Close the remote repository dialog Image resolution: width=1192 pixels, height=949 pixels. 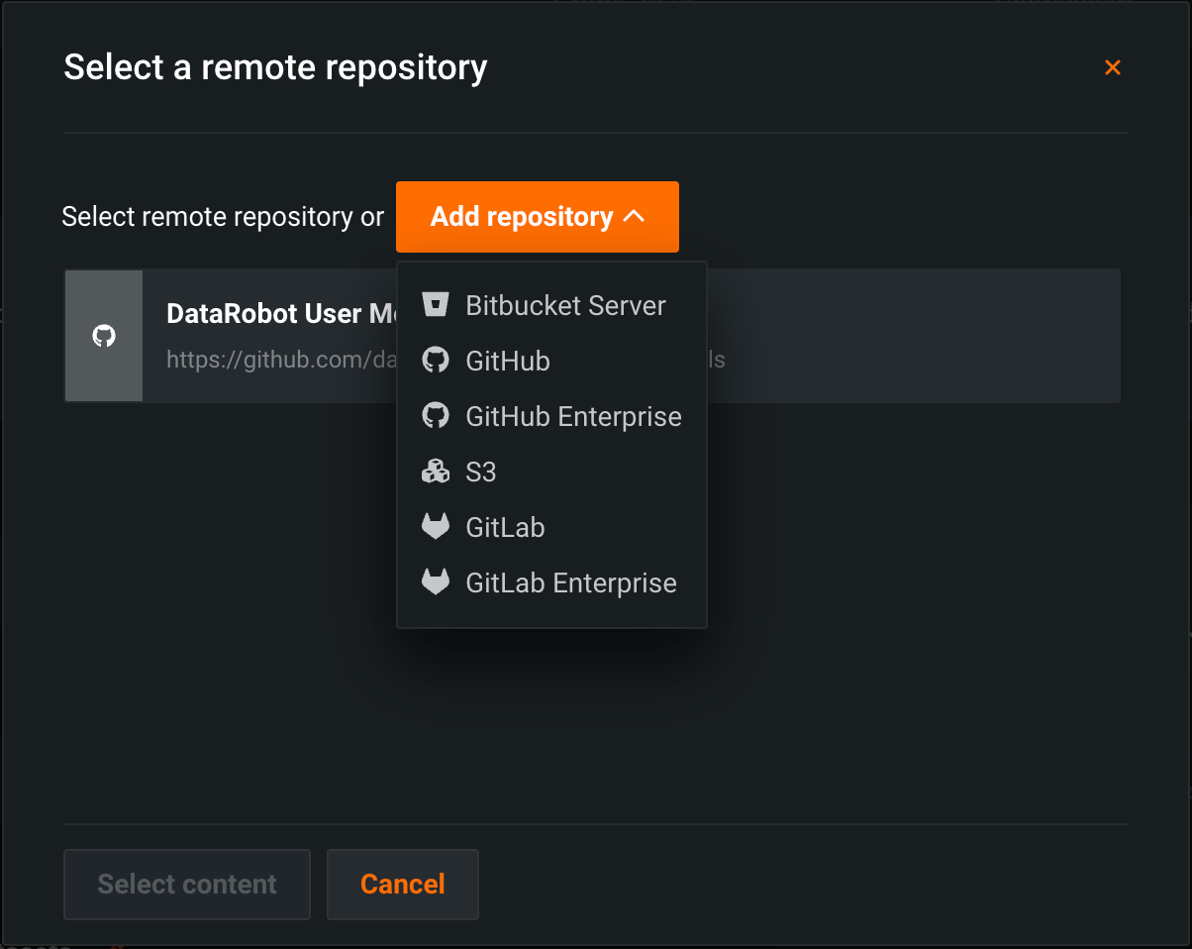click(1112, 67)
